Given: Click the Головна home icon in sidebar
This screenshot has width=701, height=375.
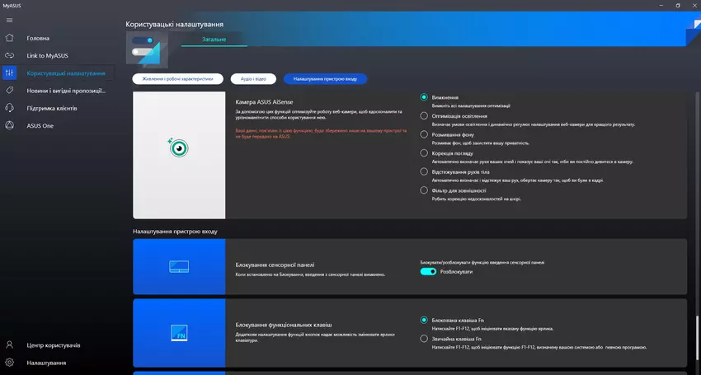Looking at the screenshot, I should coord(9,38).
